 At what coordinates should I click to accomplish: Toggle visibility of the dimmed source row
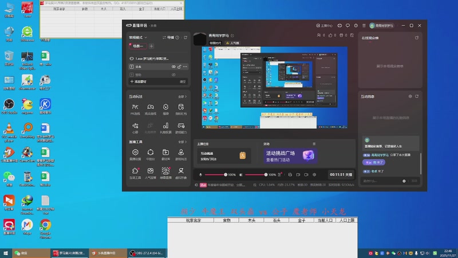(x=173, y=75)
